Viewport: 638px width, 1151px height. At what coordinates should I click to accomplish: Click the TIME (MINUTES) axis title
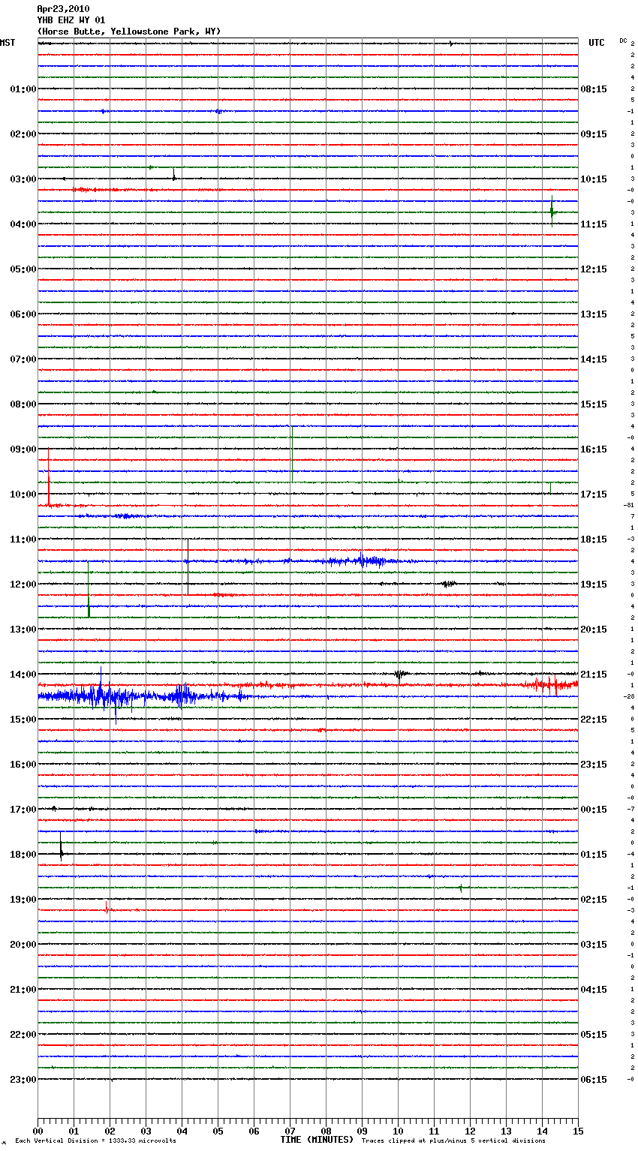[317, 1140]
